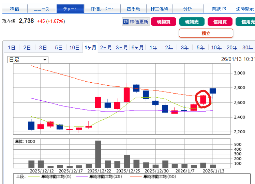Click the red-circled candlestick on chart

203,99
